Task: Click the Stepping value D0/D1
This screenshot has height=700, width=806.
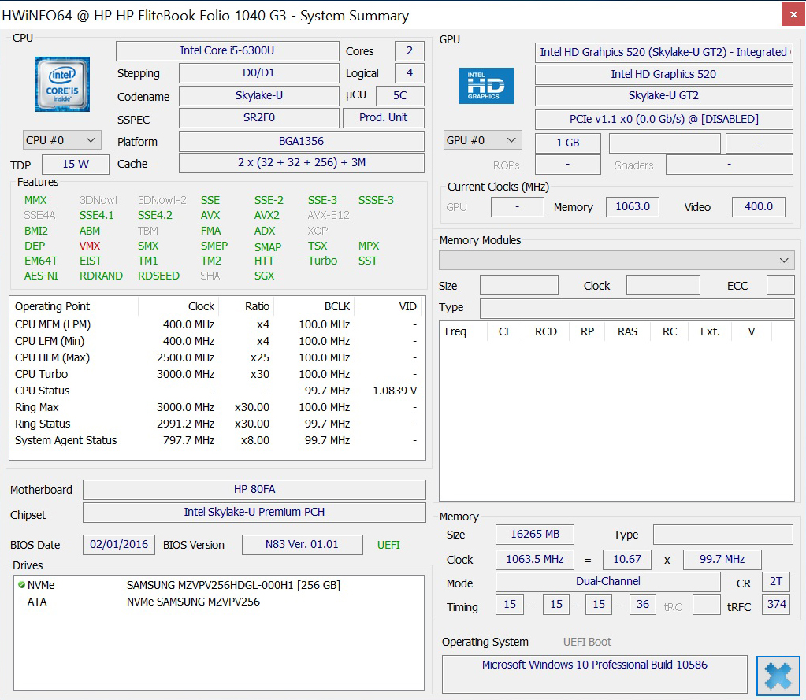Action: click(x=258, y=73)
